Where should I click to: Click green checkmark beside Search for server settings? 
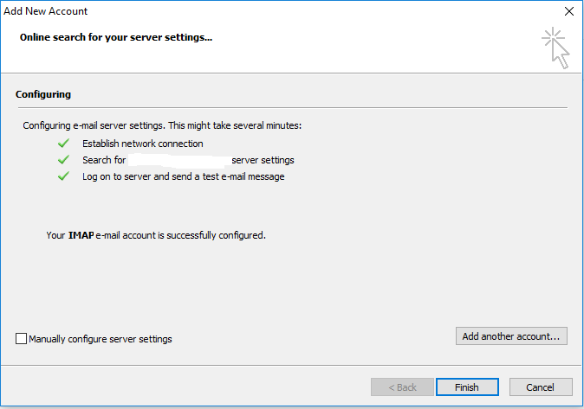click(64, 159)
